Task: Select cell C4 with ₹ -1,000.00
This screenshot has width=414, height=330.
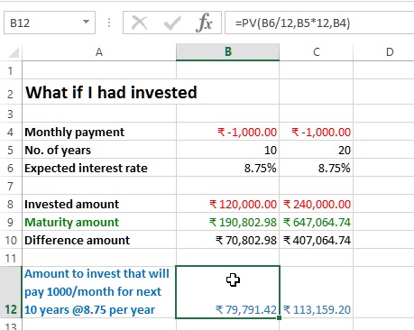Action: pyautogui.click(x=317, y=132)
